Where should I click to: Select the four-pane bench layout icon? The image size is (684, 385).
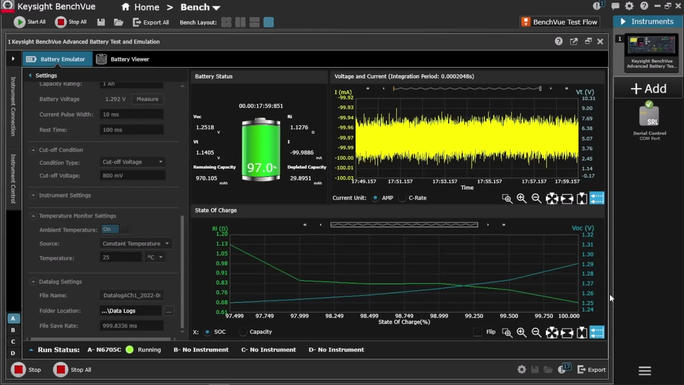[x=226, y=22]
